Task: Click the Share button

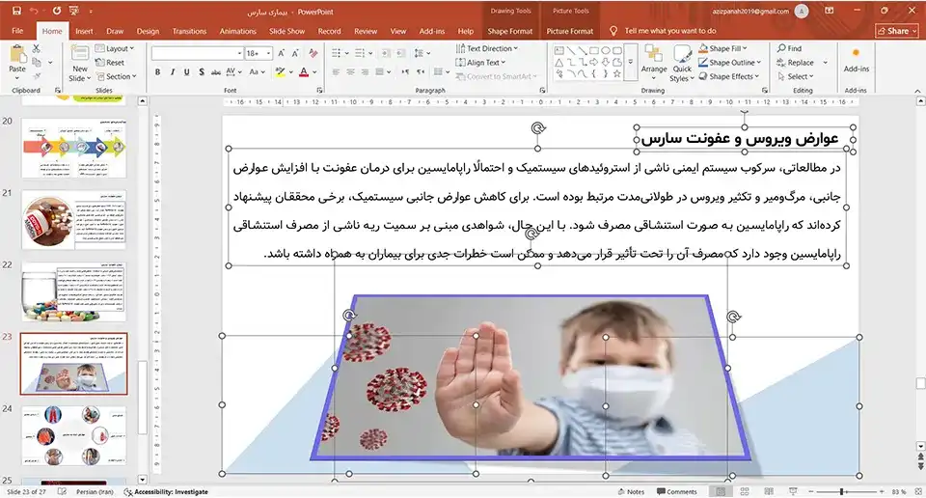Action: click(x=897, y=31)
